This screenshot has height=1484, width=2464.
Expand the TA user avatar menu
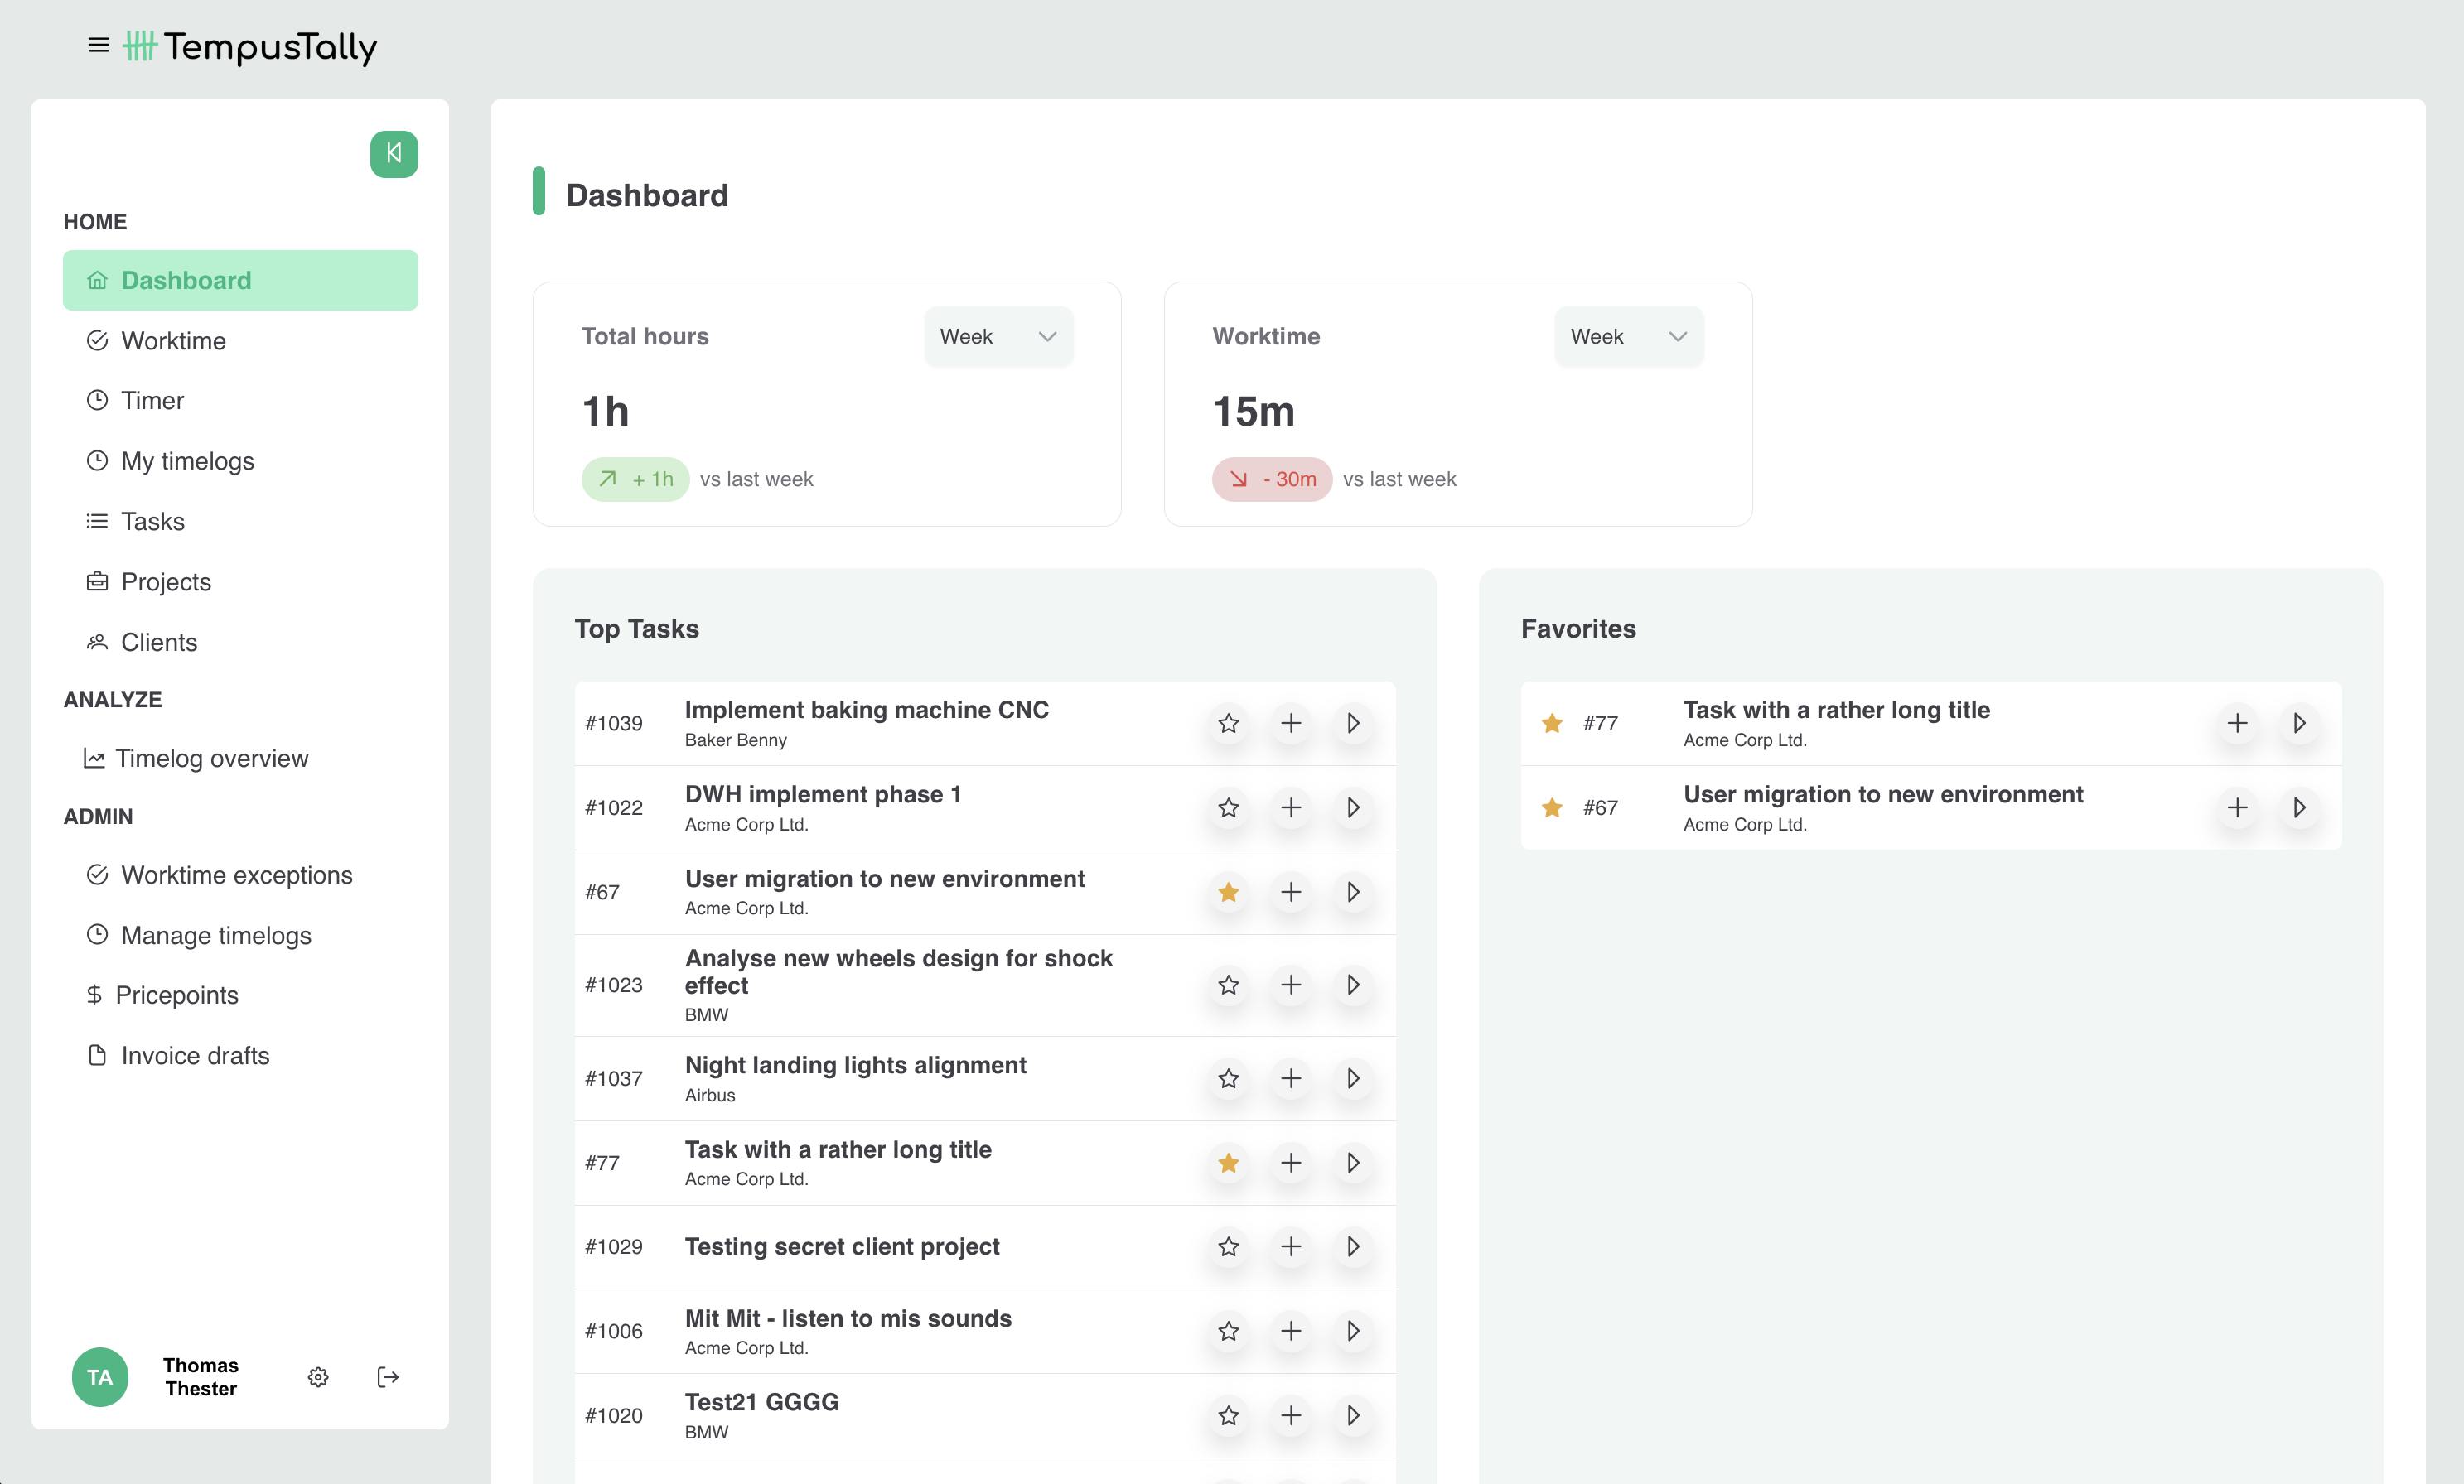100,1377
